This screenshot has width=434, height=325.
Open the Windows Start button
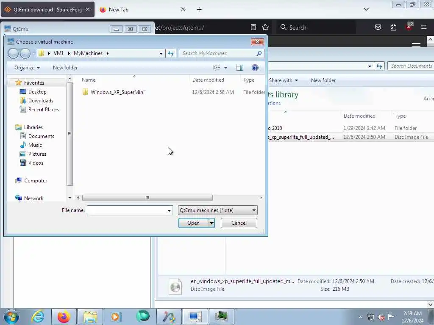tap(11, 317)
